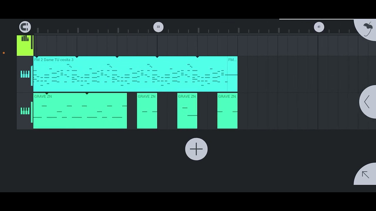The width and height of the screenshot is (376, 211).
Task: Select the lime green drum track header
Action: pos(25,45)
